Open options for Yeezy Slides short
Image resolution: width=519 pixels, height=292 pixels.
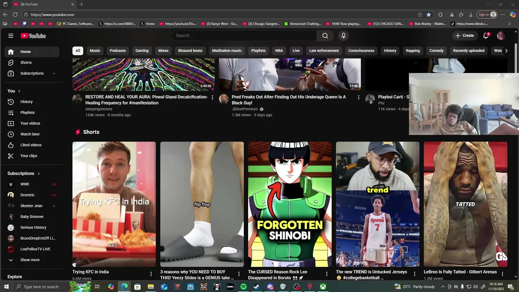[239, 274]
